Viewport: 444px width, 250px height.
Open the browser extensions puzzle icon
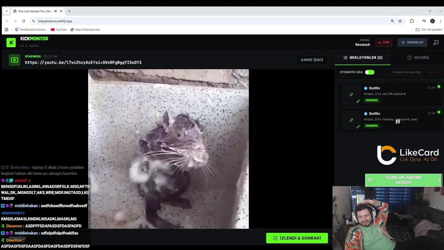[412, 21]
